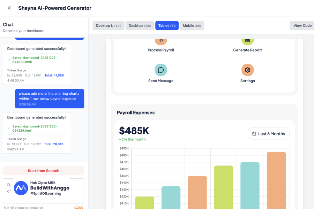Click green checkmark beside dashboard-20251225-044930.html
The image size is (314, 209).
[9, 60]
